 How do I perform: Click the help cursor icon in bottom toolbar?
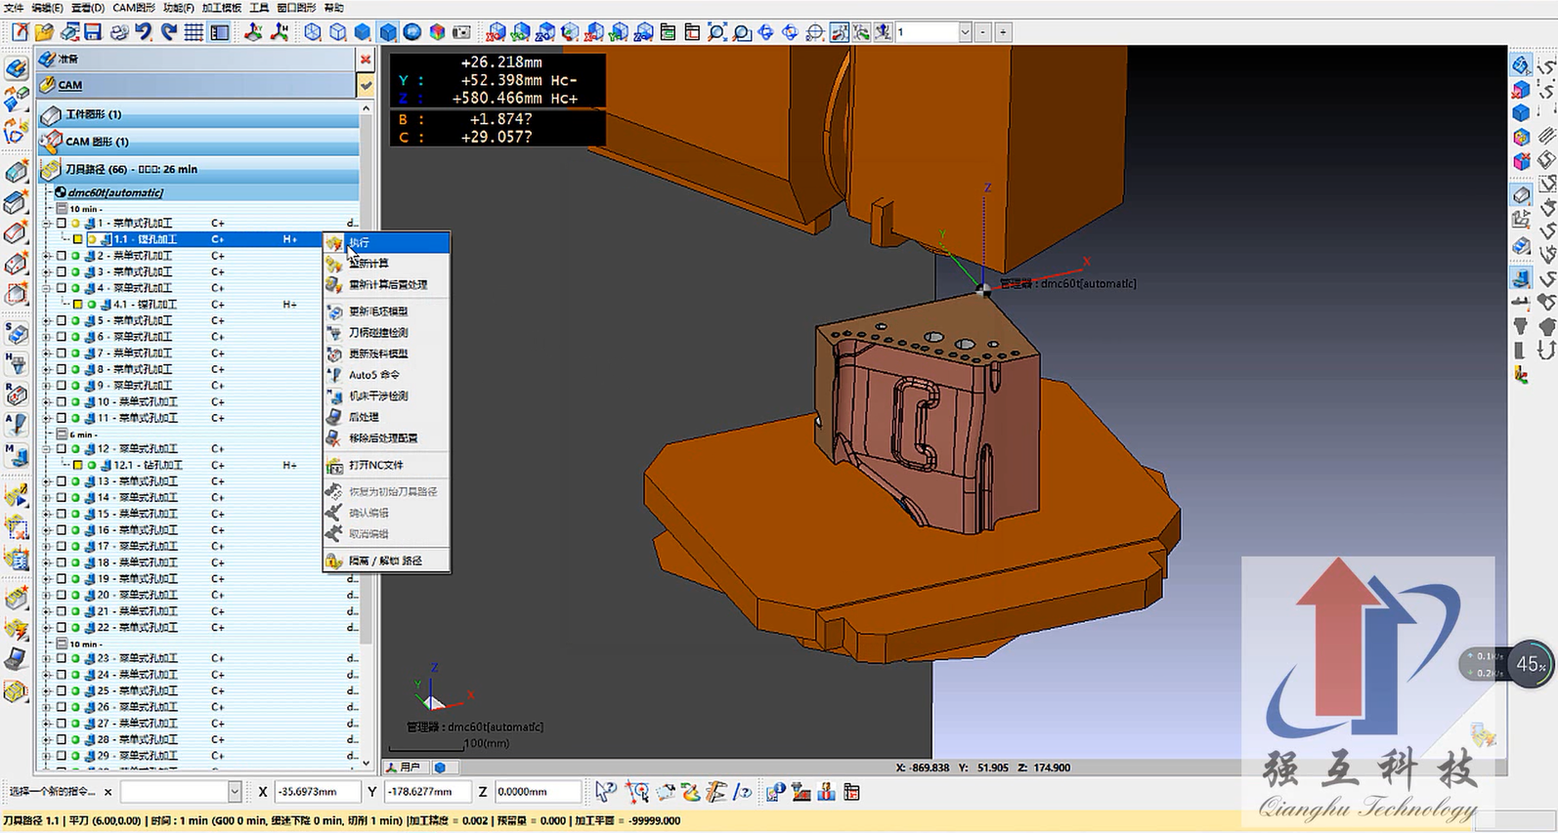pos(605,792)
